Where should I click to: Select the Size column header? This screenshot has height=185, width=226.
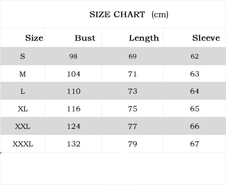34,38
